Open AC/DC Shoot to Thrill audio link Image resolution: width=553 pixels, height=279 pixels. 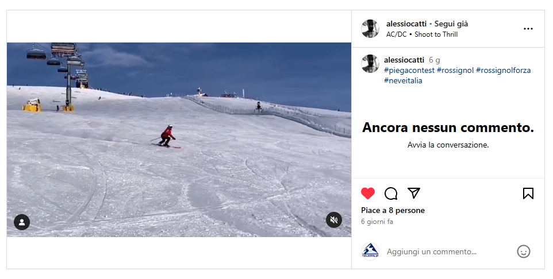click(x=422, y=34)
